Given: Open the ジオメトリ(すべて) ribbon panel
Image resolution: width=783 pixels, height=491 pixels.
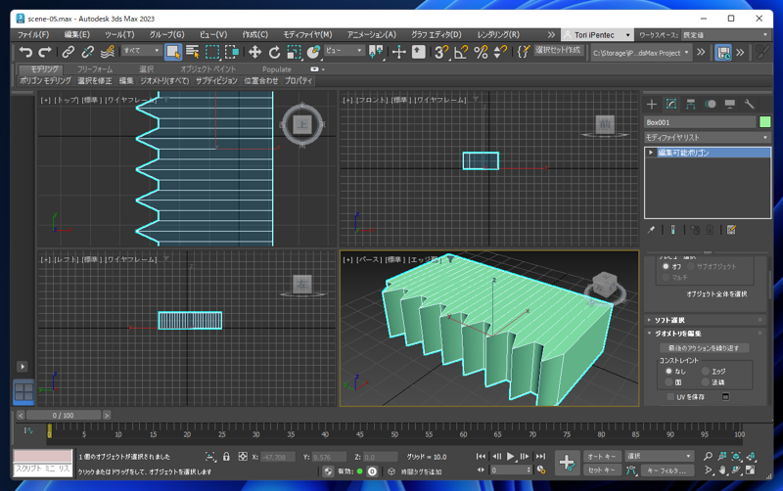Looking at the screenshot, I should pos(164,81).
